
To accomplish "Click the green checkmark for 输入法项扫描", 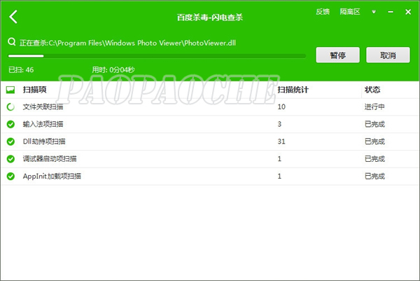I will tap(10, 124).
